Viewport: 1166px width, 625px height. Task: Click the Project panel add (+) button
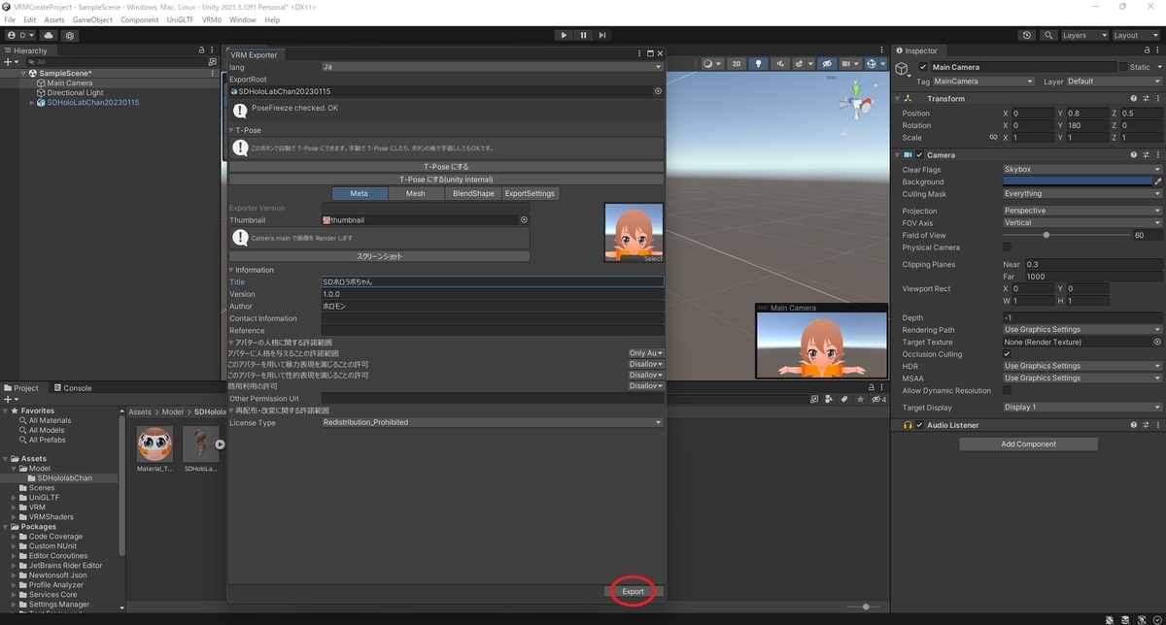tap(10, 399)
